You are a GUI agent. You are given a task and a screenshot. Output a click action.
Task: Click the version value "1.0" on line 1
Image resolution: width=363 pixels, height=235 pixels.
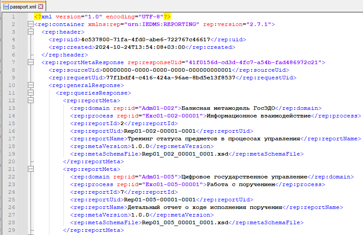point(93,17)
